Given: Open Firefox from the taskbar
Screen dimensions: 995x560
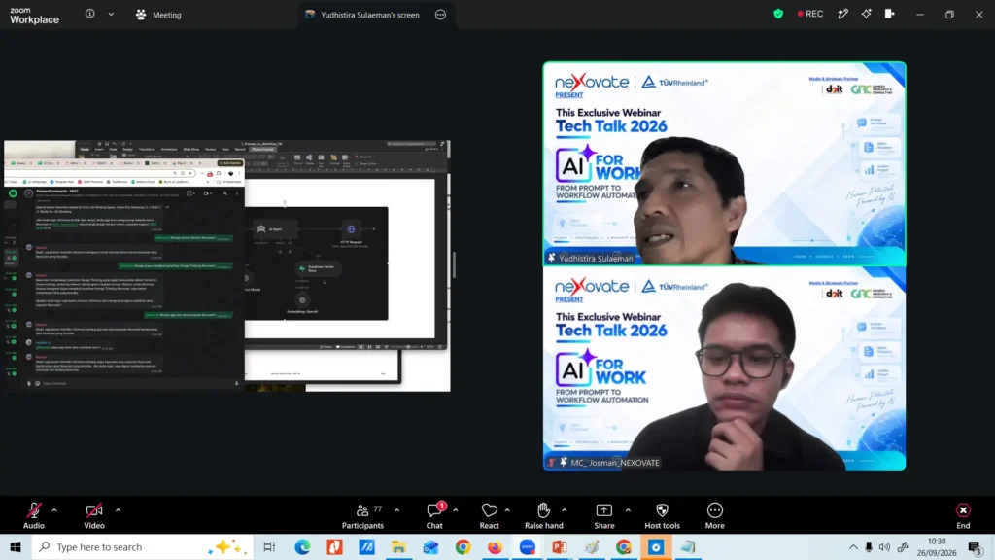Looking at the screenshot, I should click(x=495, y=546).
